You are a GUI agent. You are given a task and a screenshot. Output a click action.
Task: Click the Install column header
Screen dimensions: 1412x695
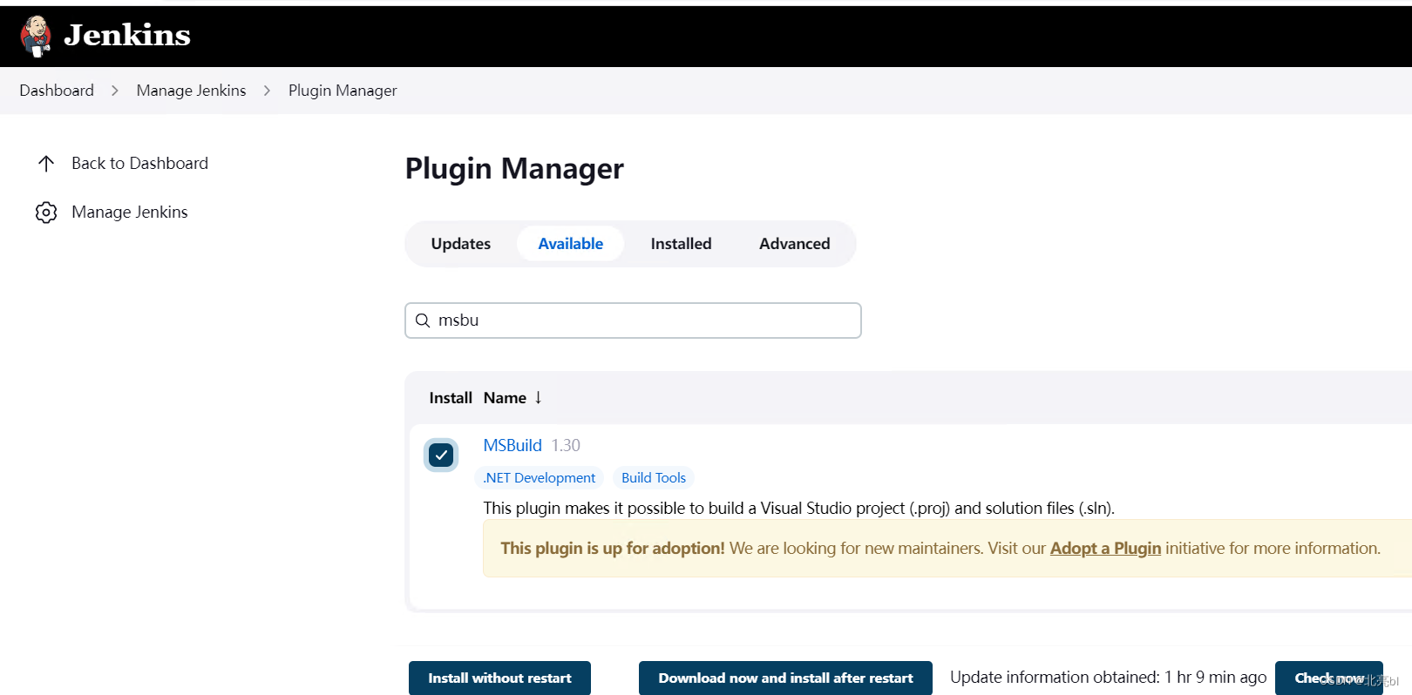[x=451, y=398]
